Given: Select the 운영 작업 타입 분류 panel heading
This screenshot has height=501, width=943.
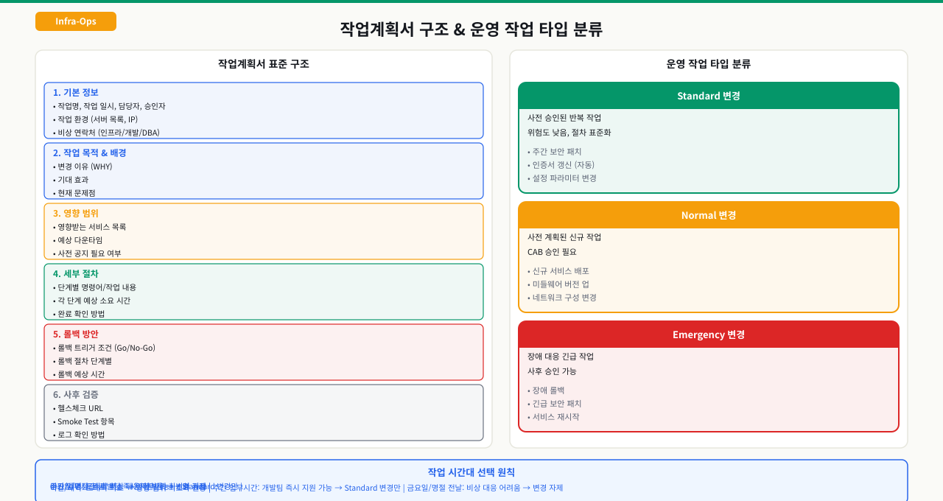Looking at the screenshot, I should pos(709,64).
